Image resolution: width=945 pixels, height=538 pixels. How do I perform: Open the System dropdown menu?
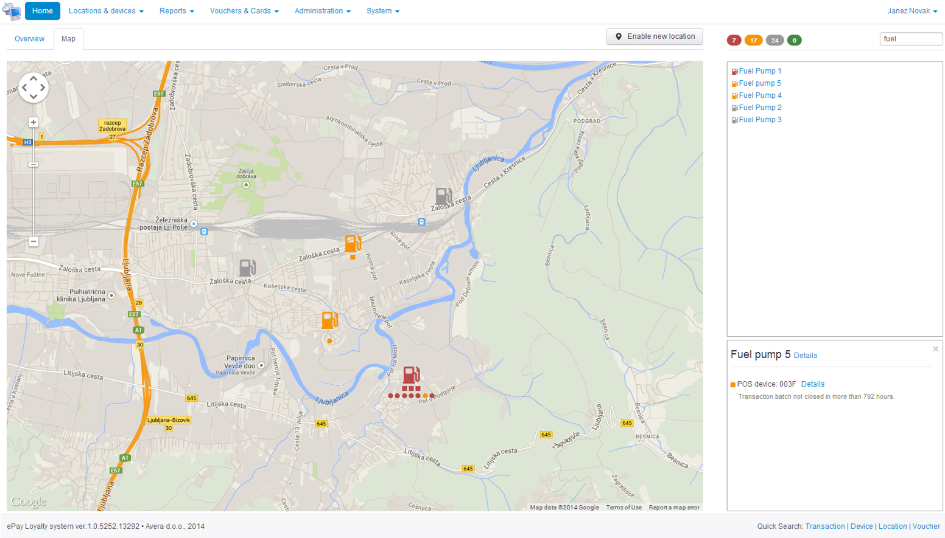[x=383, y=11]
